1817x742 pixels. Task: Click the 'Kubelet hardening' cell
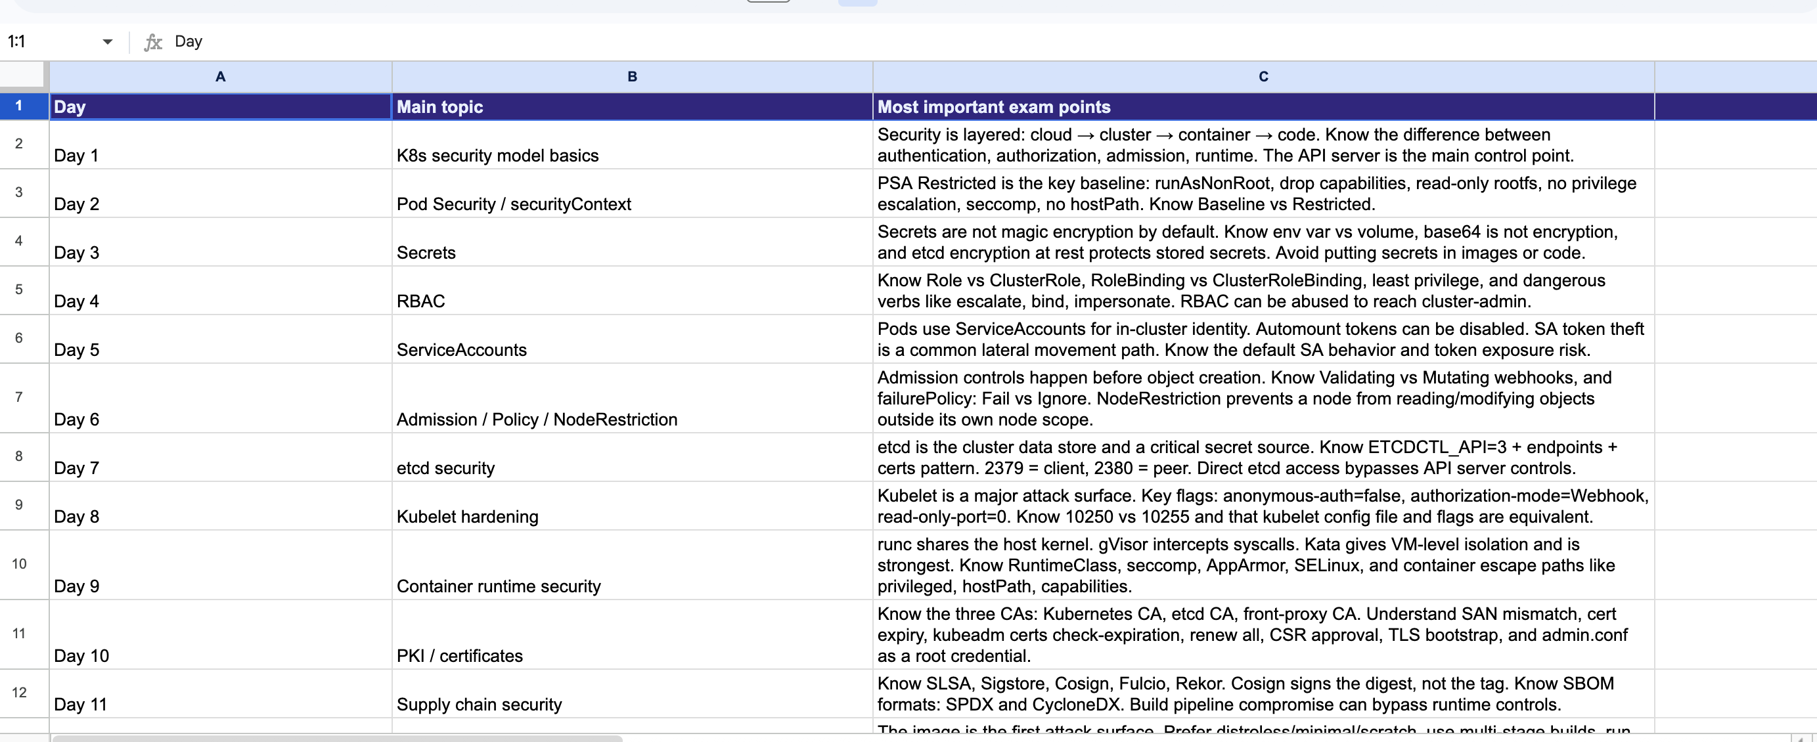pyautogui.click(x=632, y=506)
